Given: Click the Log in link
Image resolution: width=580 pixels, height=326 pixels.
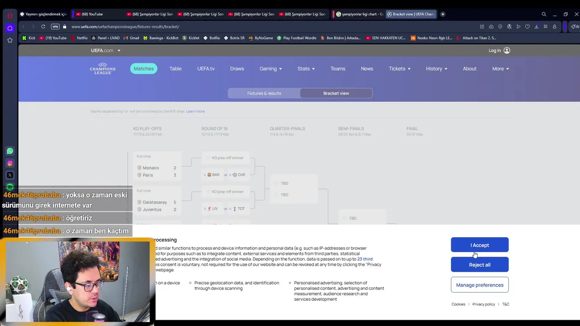Looking at the screenshot, I should (499, 50).
